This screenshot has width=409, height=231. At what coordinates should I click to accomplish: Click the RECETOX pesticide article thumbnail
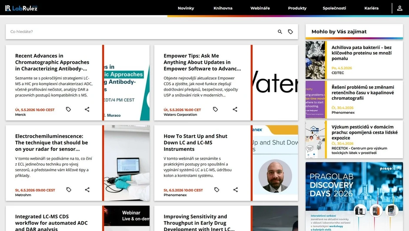point(315,139)
